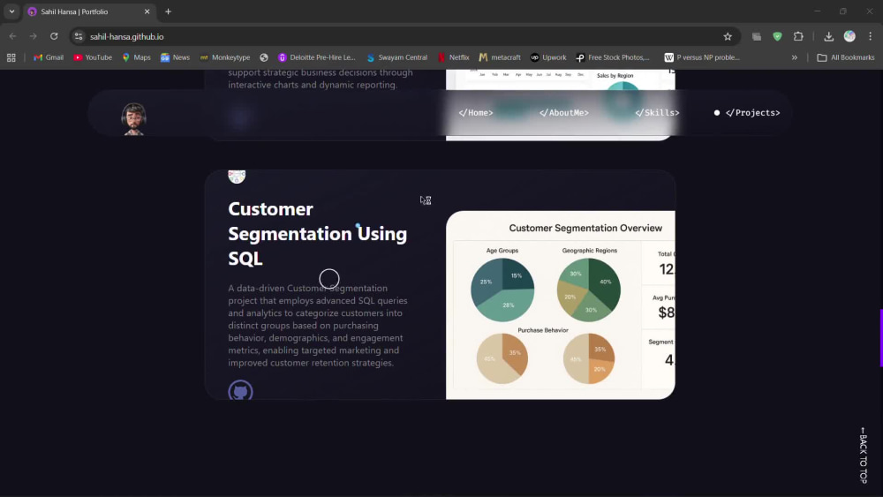
Task: Open the Swayam Central bookmark
Action: tap(397, 57)
